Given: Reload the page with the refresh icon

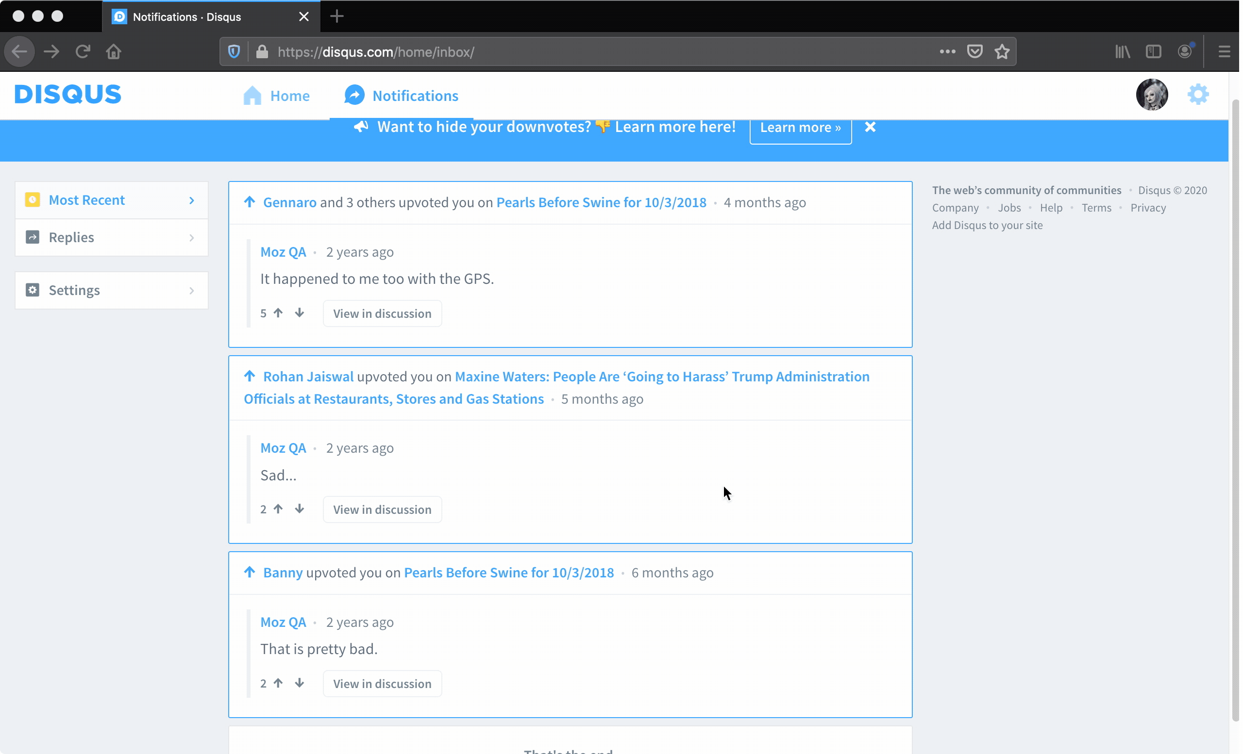Looking at the screenshot, I should pos(82,51).
